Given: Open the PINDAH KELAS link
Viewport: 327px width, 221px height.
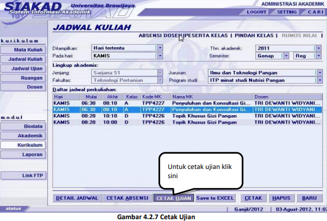Looking at the screenshot, I should [254, 36].
